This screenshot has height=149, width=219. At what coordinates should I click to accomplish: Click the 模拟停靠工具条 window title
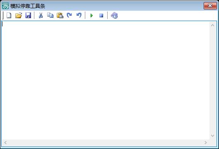(x=28, y=6)
